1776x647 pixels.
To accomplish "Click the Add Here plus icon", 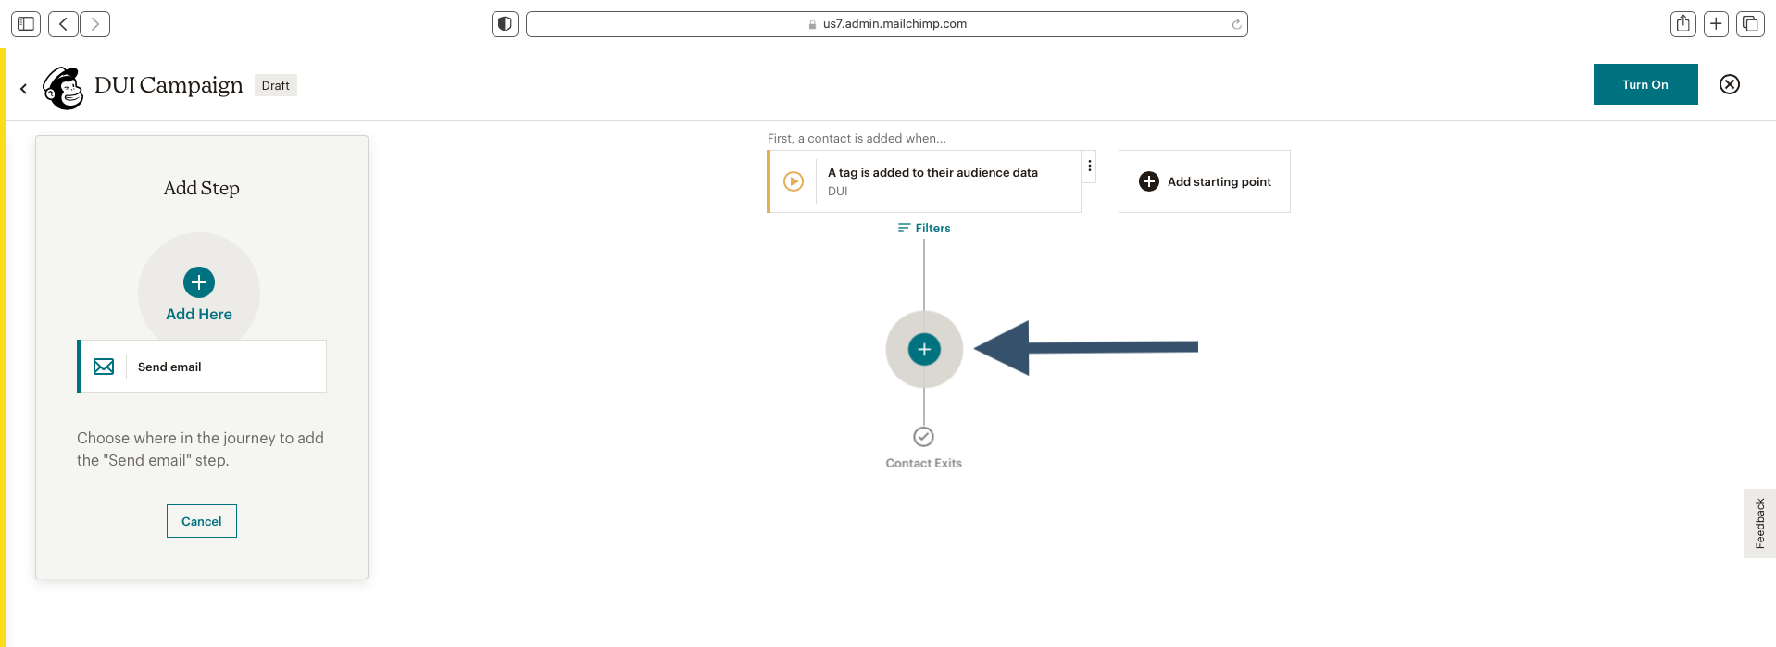I will pos(199,282).
